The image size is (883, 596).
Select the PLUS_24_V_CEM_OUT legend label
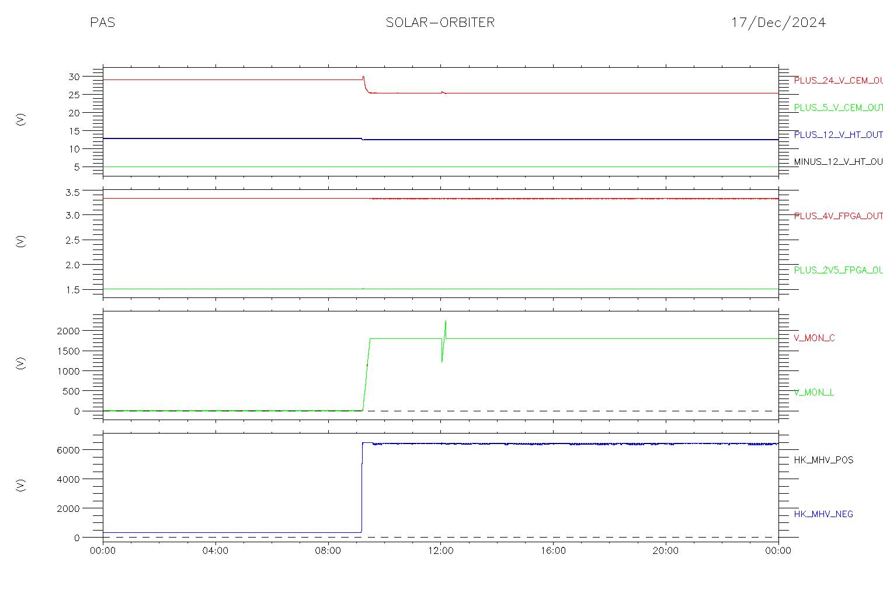click(x=838, y=81)
